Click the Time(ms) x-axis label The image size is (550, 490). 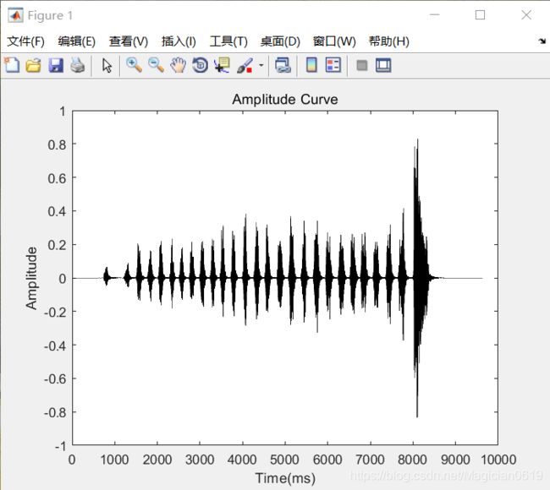[x=285, y=478]
